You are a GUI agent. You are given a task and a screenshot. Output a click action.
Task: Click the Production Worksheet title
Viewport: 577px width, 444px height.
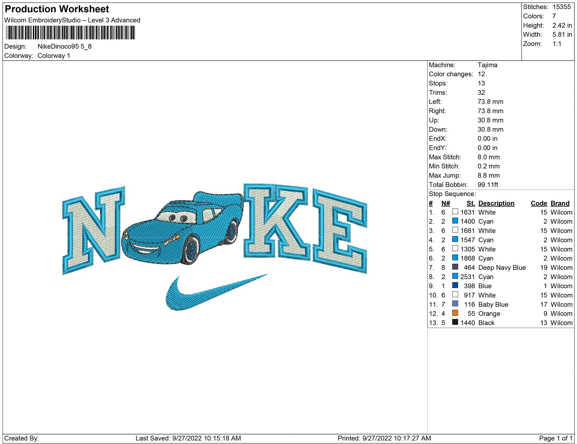(57, 9)
